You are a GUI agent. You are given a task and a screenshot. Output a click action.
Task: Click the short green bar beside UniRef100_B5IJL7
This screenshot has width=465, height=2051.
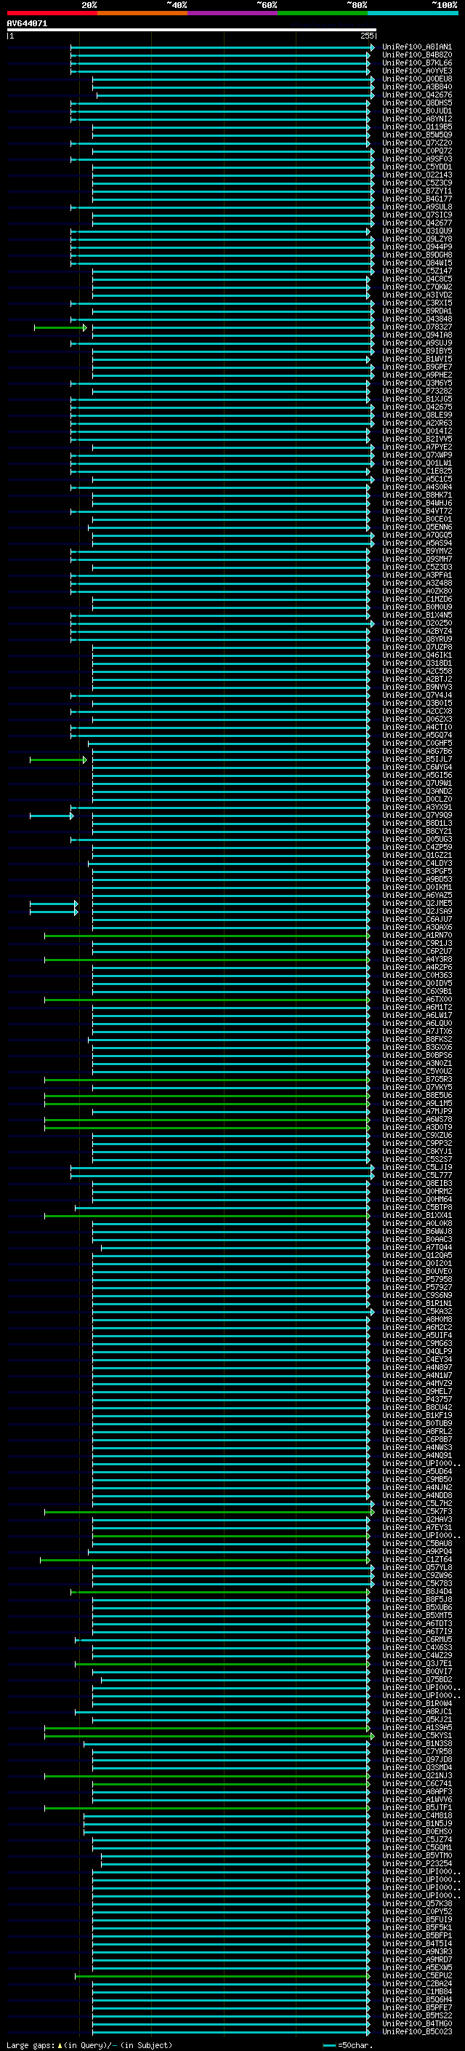click(58, 760)
